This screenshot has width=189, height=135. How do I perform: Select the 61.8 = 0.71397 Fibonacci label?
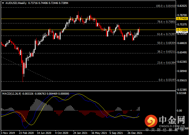click(166, 34)
